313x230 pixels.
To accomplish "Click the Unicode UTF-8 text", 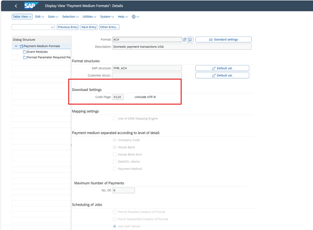I will click(145, 97).
